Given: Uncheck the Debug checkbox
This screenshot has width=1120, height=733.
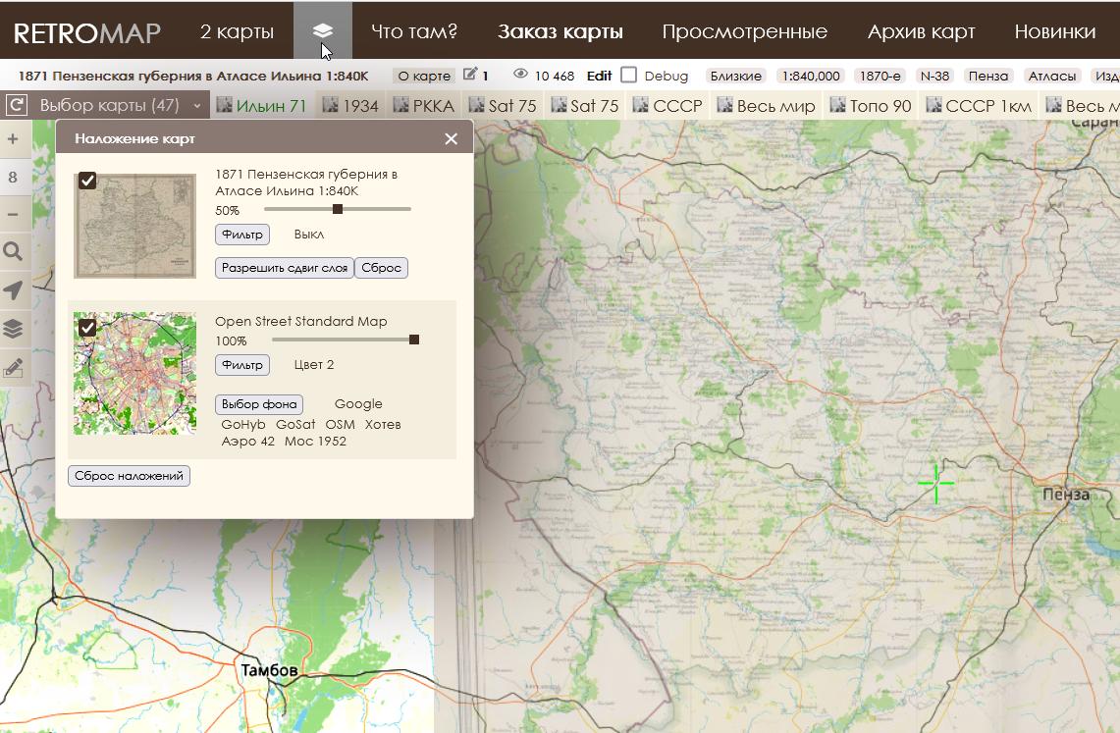Looking at the screenshot, I should (629, 75).
